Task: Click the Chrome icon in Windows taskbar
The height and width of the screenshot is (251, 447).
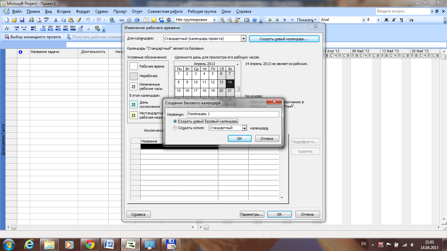Action: tap(90, 244)
